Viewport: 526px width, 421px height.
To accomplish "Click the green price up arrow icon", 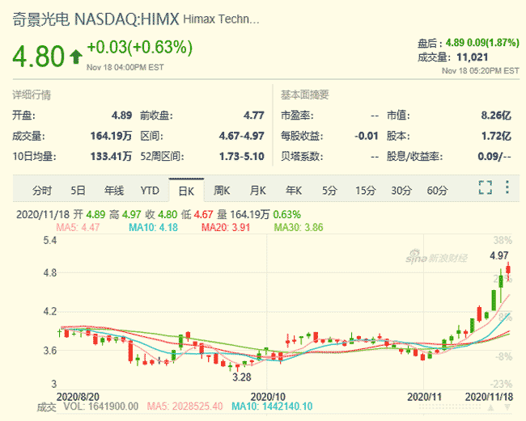I will pyautogui.click(x=76, y=56).
